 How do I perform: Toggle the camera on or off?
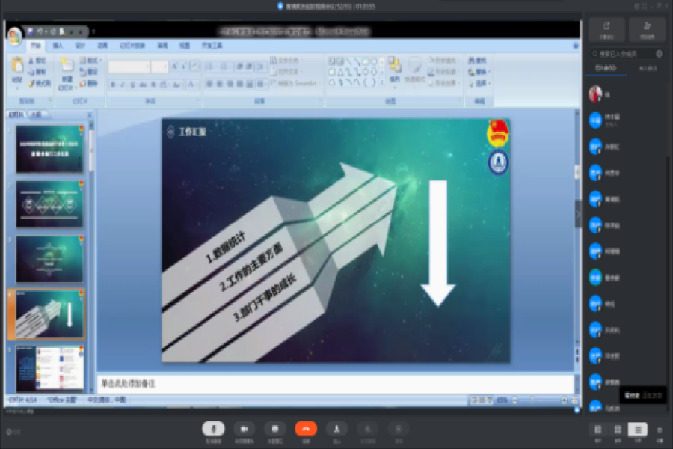[x=243, y=429]
